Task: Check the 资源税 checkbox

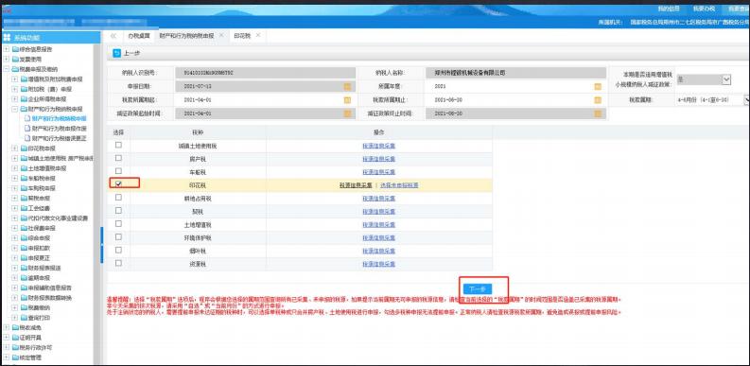Action: point(118,263)
